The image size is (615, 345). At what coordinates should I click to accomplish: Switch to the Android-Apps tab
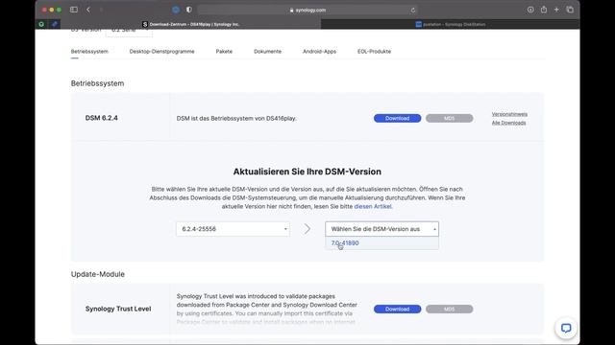(319, 51)
